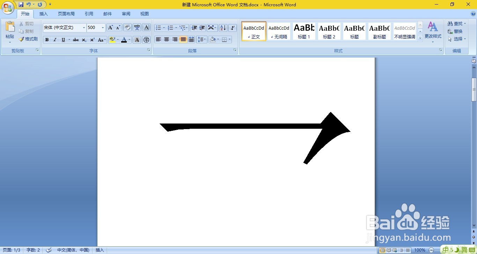Click the Office button
Image resolution: width=477 pixels, height=254 pixels.
(x=8, y=7)
